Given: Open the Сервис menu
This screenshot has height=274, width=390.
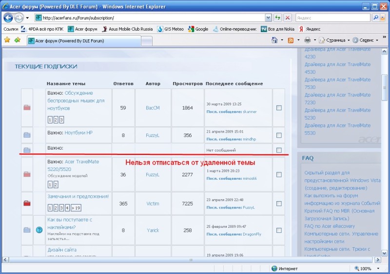Looking at the screenshot, I should pos(366,40).
